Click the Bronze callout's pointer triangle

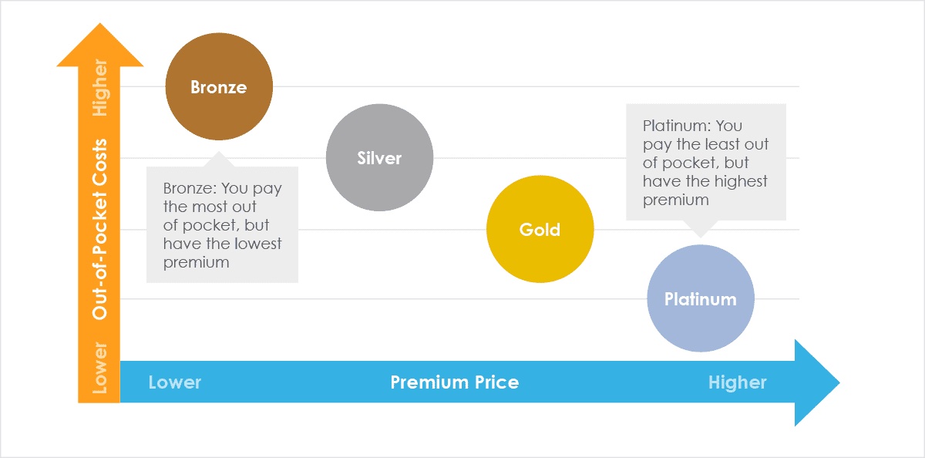pos(220,159)
